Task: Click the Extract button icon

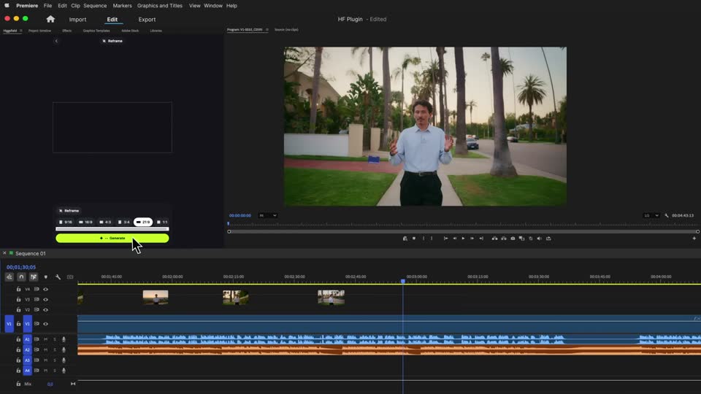Action: [504, 239]
